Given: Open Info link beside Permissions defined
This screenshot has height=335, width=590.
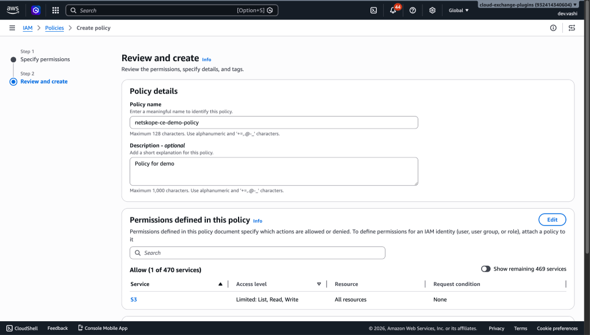Looking at the screenshot, I should point(258,221).
